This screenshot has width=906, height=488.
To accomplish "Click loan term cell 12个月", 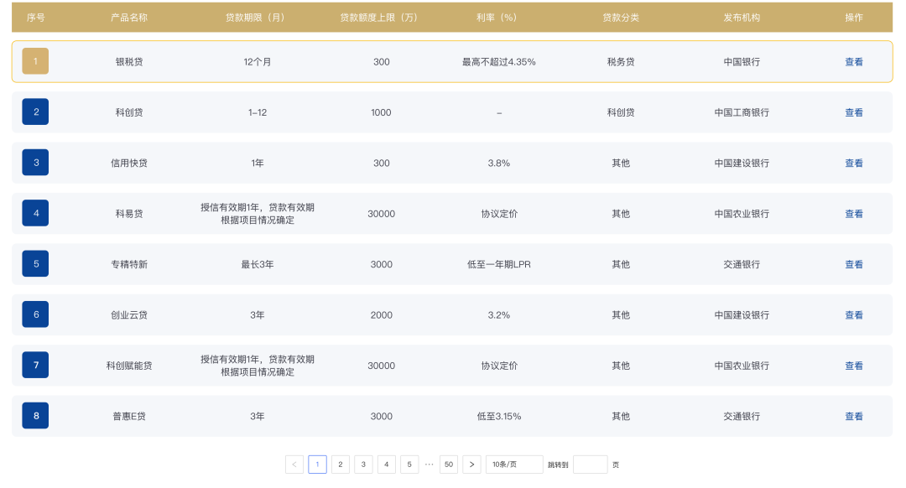I will (258, 62).
